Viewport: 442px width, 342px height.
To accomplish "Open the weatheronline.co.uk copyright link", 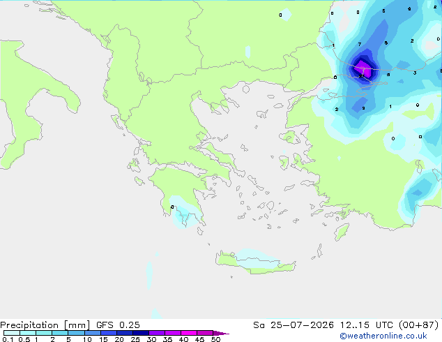I will click(x=383, y=336).
